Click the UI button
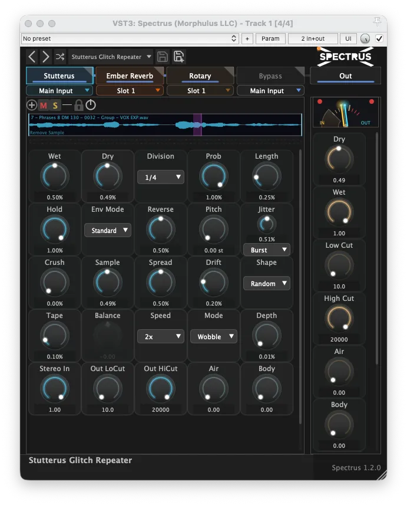 [348, 39]
